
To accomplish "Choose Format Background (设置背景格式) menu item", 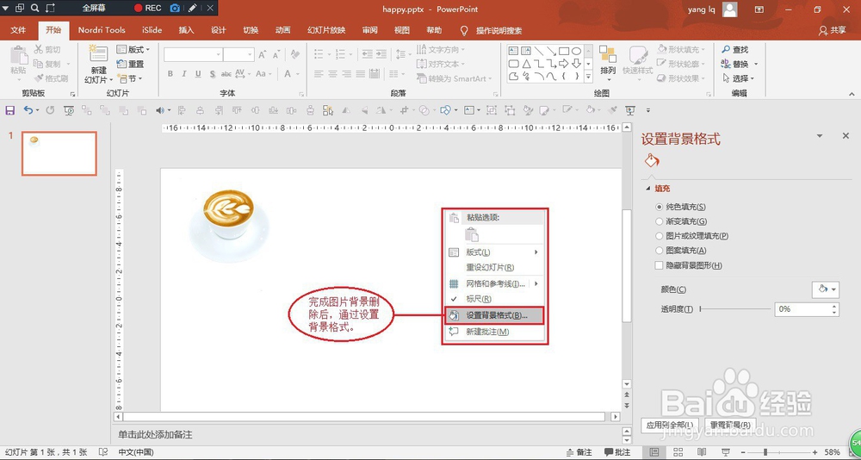I will (494, 315).
